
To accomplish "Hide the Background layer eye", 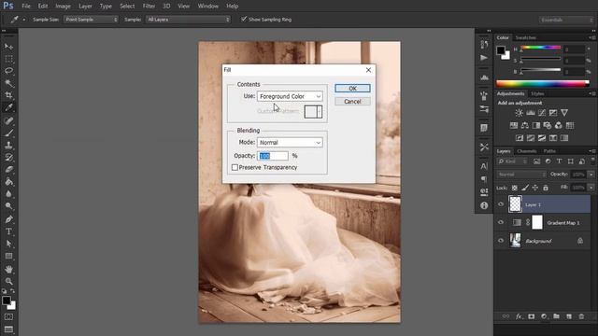I will 501,241.
